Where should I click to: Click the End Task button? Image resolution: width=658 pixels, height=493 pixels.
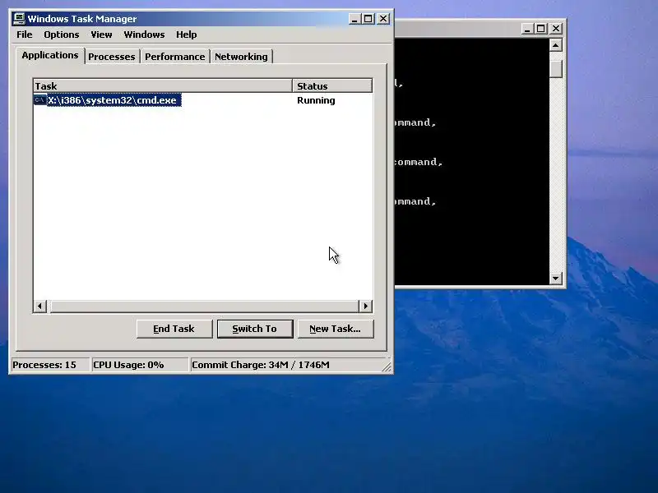pyautogui.click(x=174, y=329)
